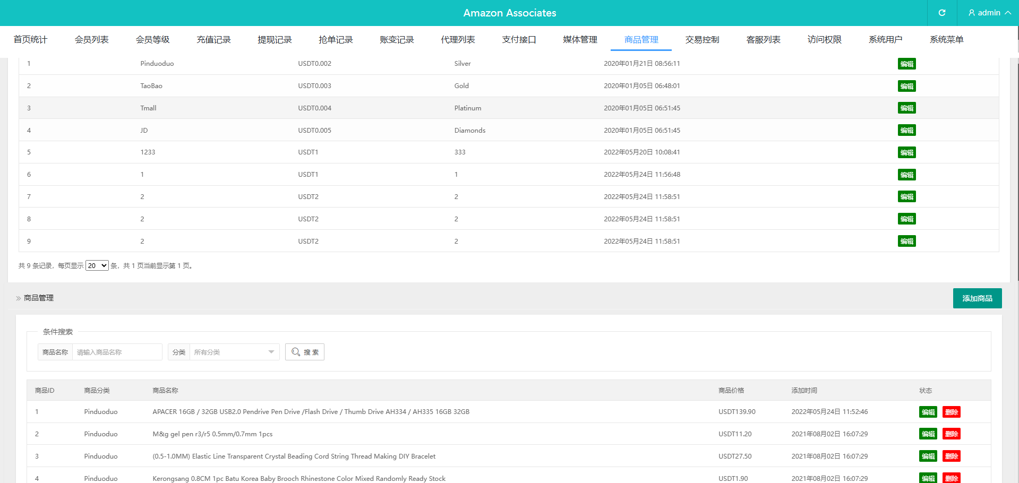Delete the Elastic Line Bracelet product
1019x483 pixels.
tap(951, 456)
